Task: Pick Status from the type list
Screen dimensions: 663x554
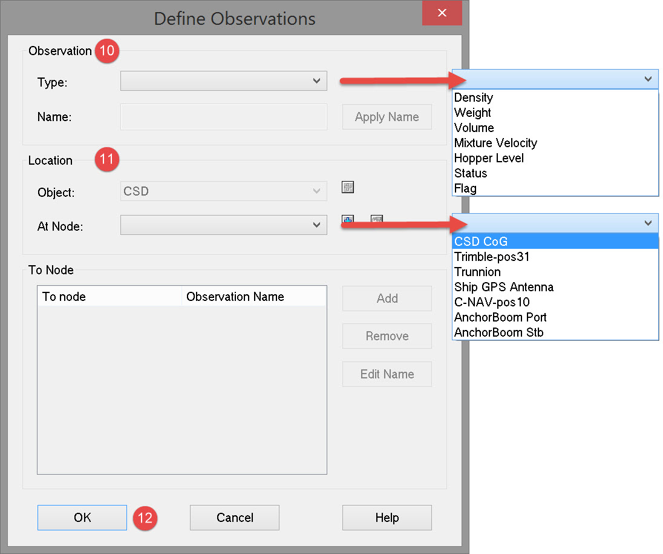Action: [555, 174]
